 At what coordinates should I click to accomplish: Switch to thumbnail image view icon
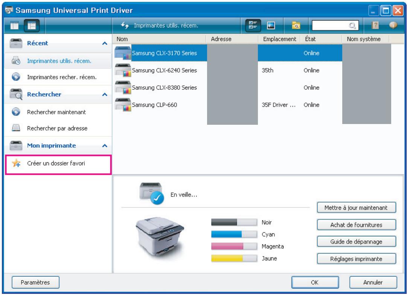[271, 26]
